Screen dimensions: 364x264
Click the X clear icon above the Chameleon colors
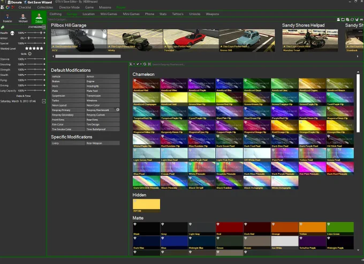[x=131, y=64]
